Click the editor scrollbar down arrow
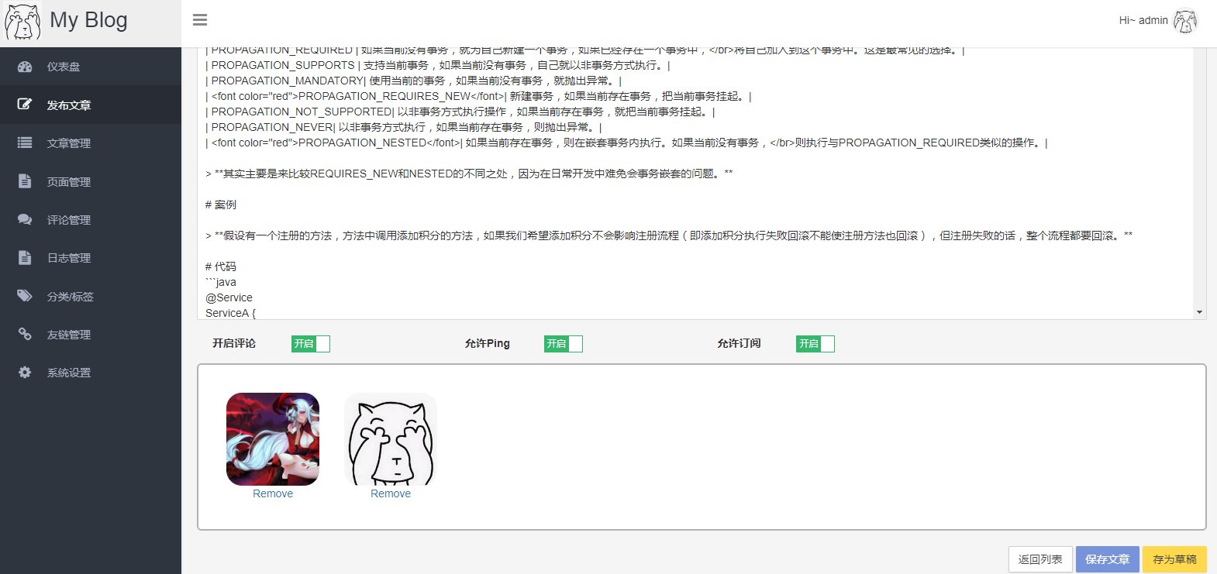The image size is (1217, 574). click(x=1199, y=312)
